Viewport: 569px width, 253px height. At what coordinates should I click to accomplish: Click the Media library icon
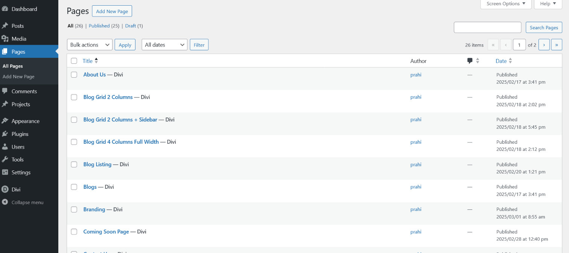[x=5, y=39]
